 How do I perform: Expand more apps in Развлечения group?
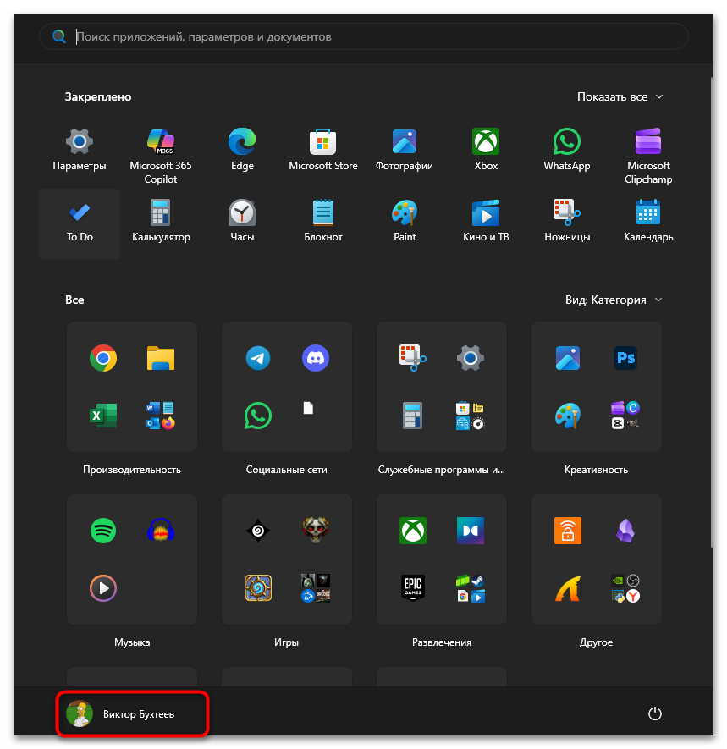[x=470, y=588]
